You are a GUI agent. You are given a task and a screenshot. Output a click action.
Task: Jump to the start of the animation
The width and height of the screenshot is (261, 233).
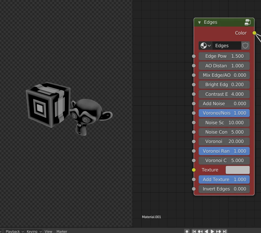pyautogui.click(x=194, y=231)
